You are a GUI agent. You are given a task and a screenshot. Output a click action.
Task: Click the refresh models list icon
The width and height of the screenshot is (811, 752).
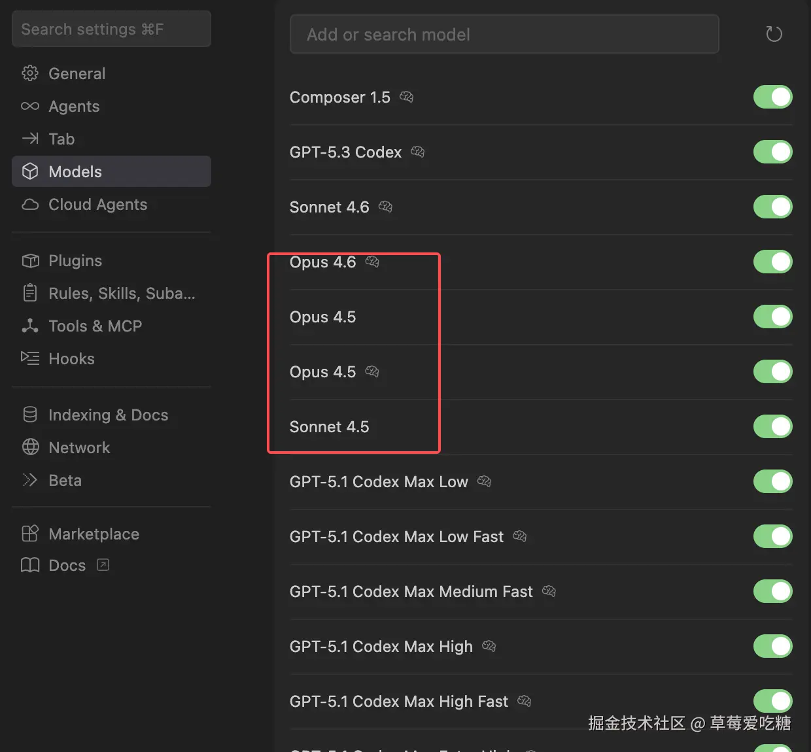pyautogui.click(x=774, y=34)
